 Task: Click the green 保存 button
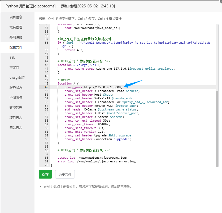(x=45, y=175)
